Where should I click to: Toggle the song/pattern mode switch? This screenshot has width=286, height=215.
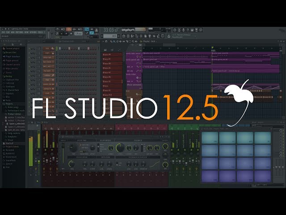click(57, 34)
